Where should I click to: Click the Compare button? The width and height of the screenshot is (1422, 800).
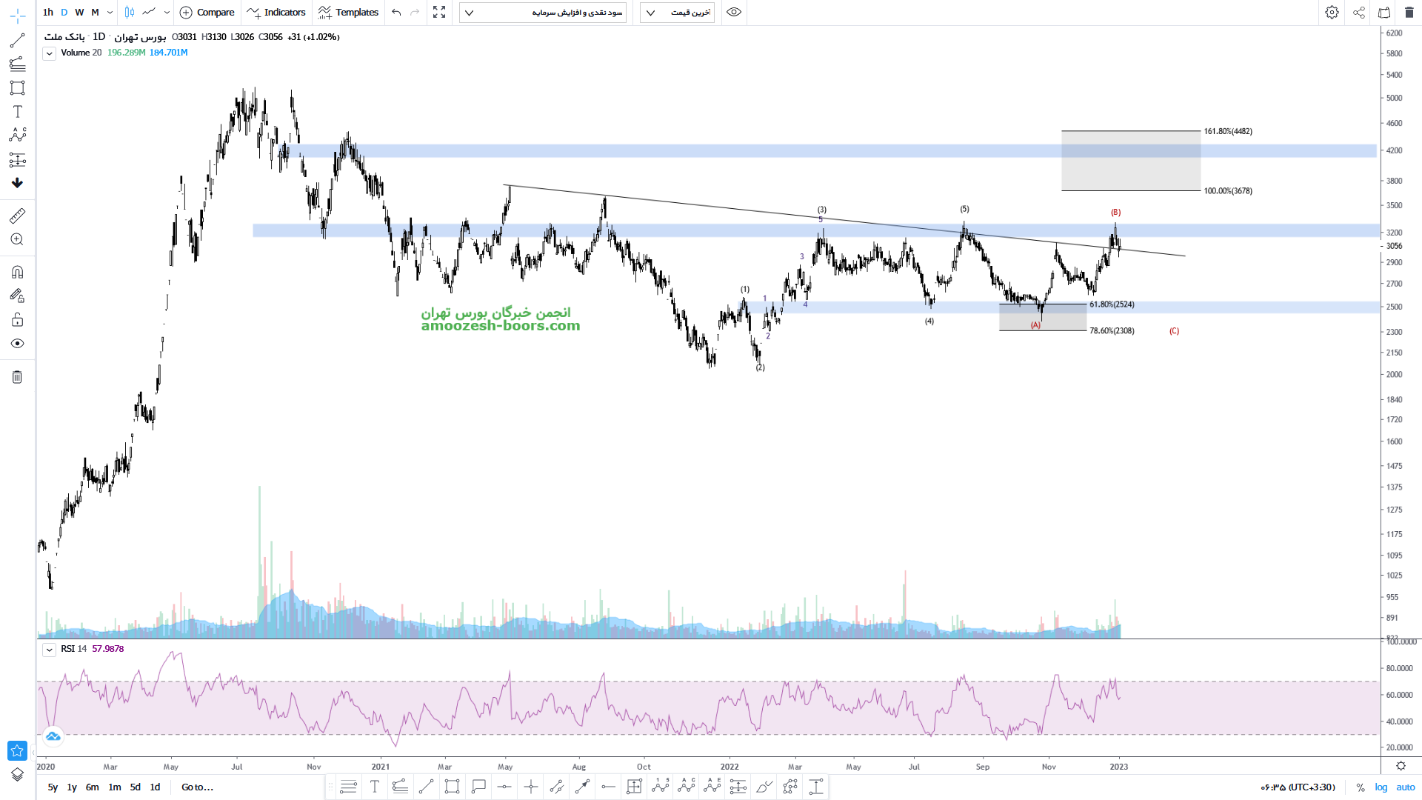pyautogui.click(x=207, y=13)
